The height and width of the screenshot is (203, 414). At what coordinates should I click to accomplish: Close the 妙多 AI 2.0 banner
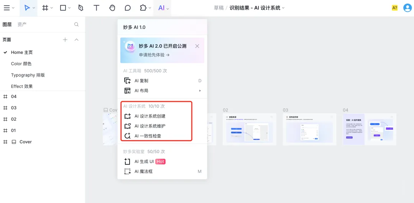click(x=197, y=46)
